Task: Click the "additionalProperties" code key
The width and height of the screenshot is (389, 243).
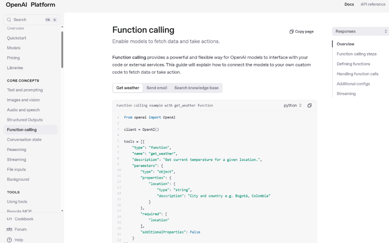Action: (x=163, y=232)
